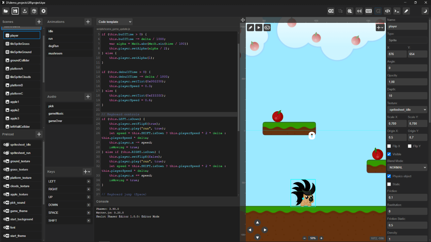Viewport: 431px width, 242px height.
Task: Enable the Static checkbox
Action: tap(389, 184)
